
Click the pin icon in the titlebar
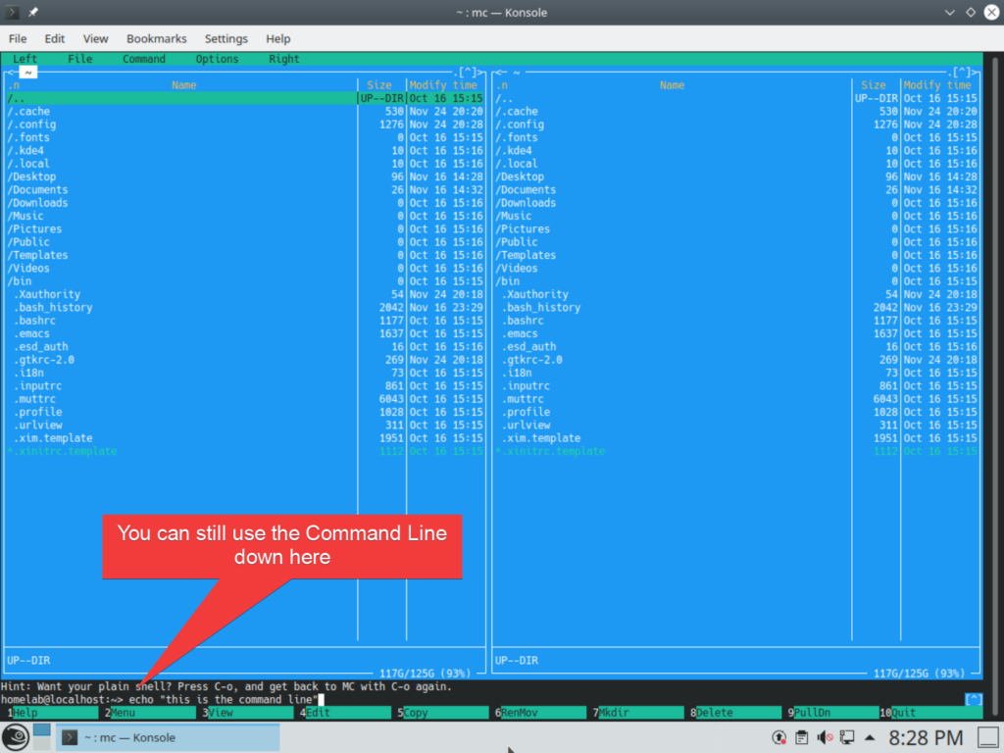31,12
